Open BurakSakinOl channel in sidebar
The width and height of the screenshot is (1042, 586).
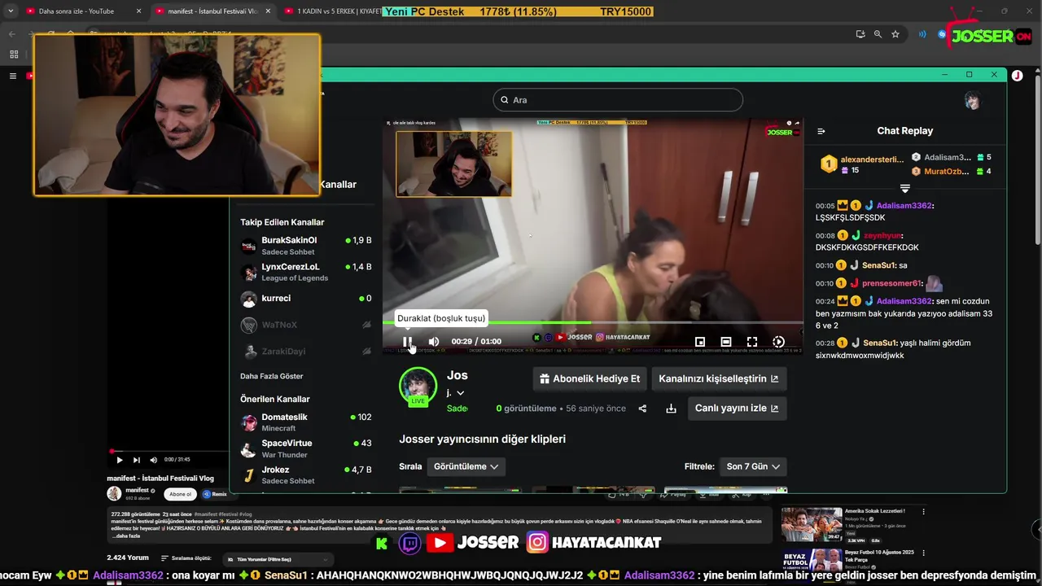(307, 246)
